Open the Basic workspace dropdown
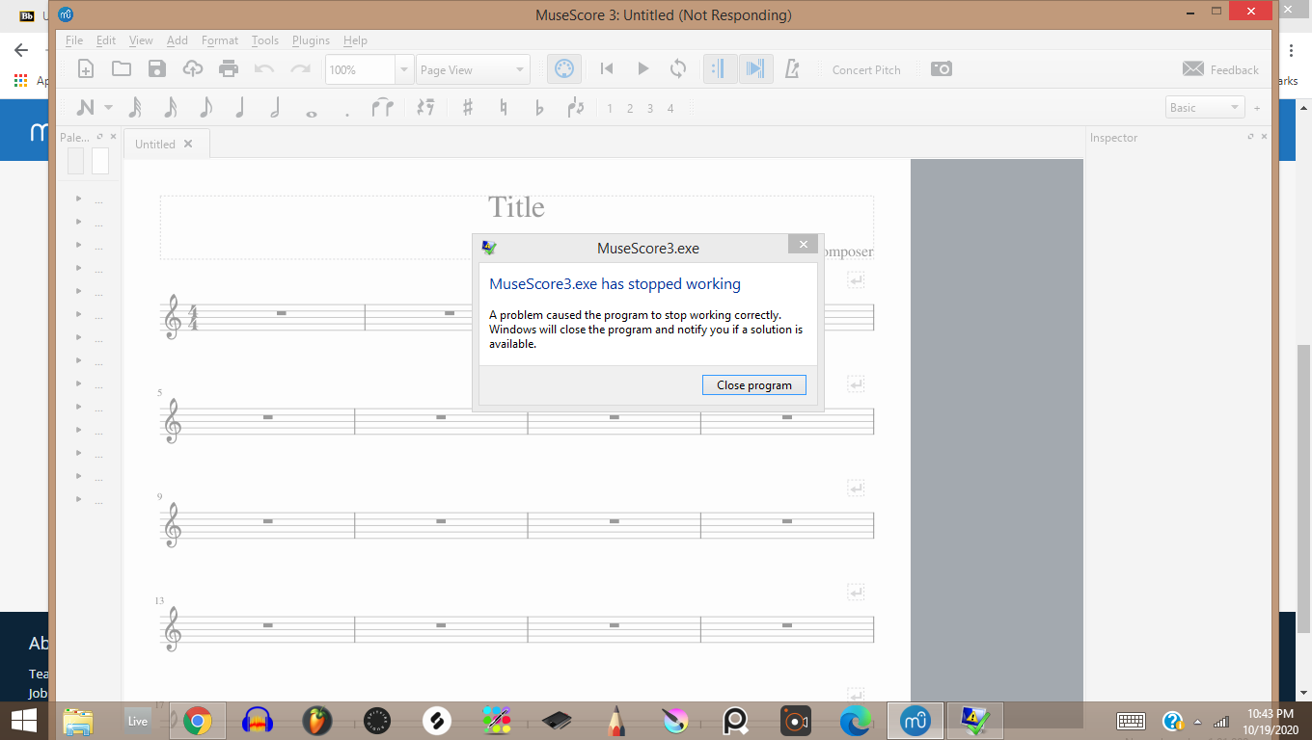 coord(1205,108)
